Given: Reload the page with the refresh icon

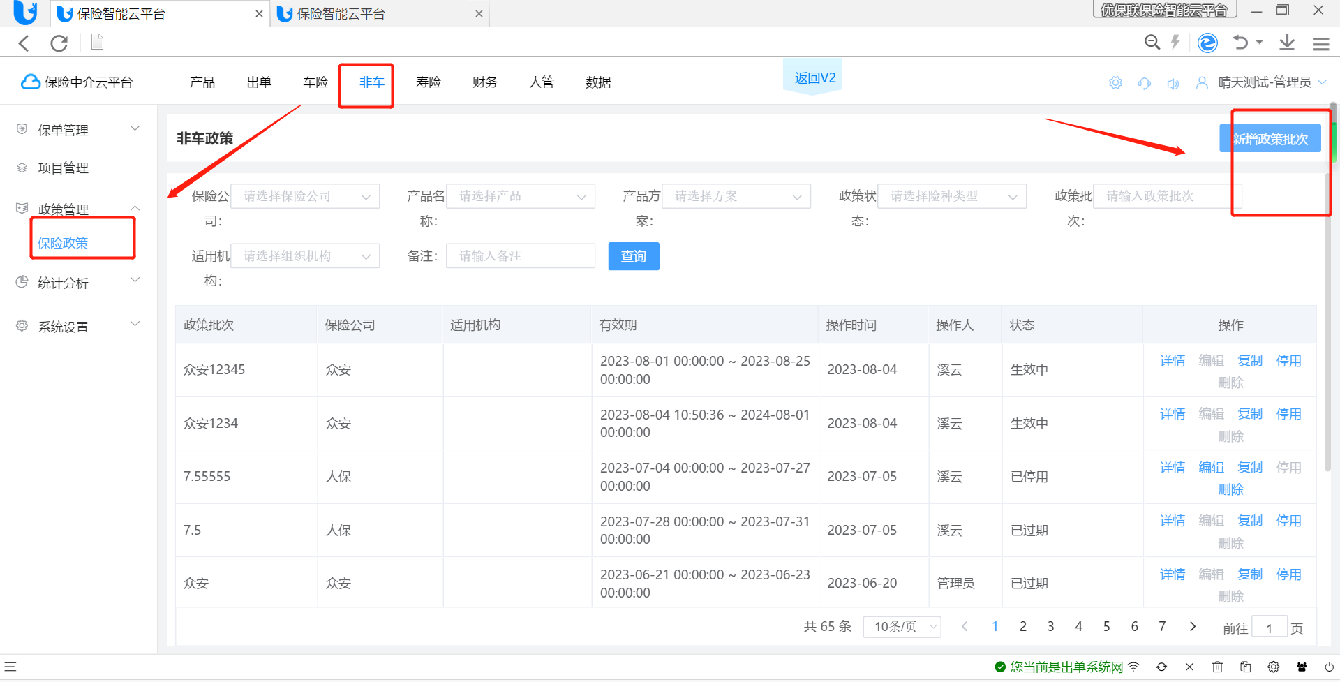Looking at the screenshot, I should pos(59,43).
